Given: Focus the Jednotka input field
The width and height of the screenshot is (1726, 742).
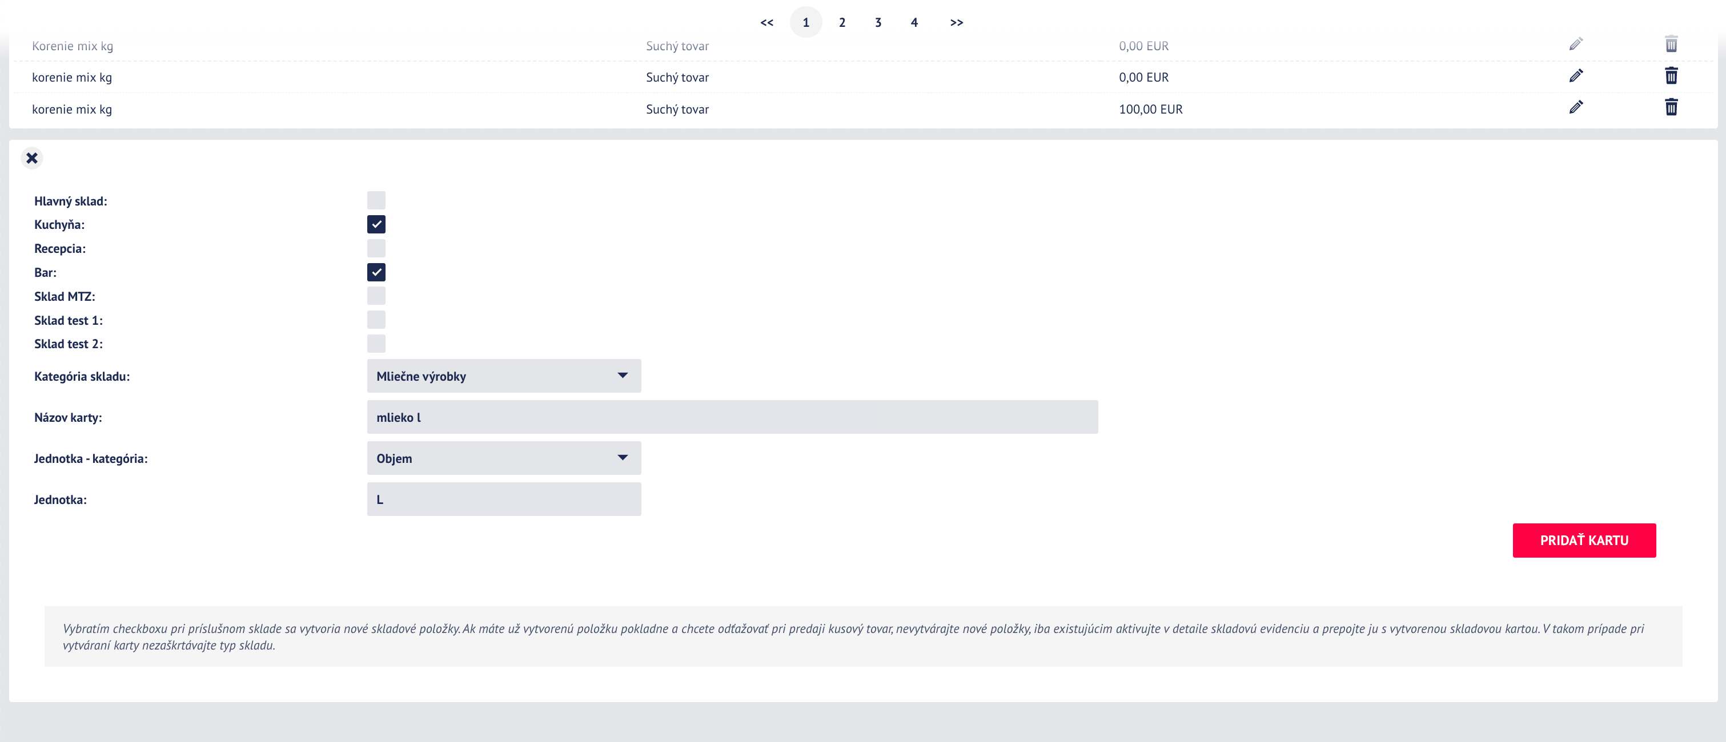Looking at the screenshot, I should coord(504,499).
